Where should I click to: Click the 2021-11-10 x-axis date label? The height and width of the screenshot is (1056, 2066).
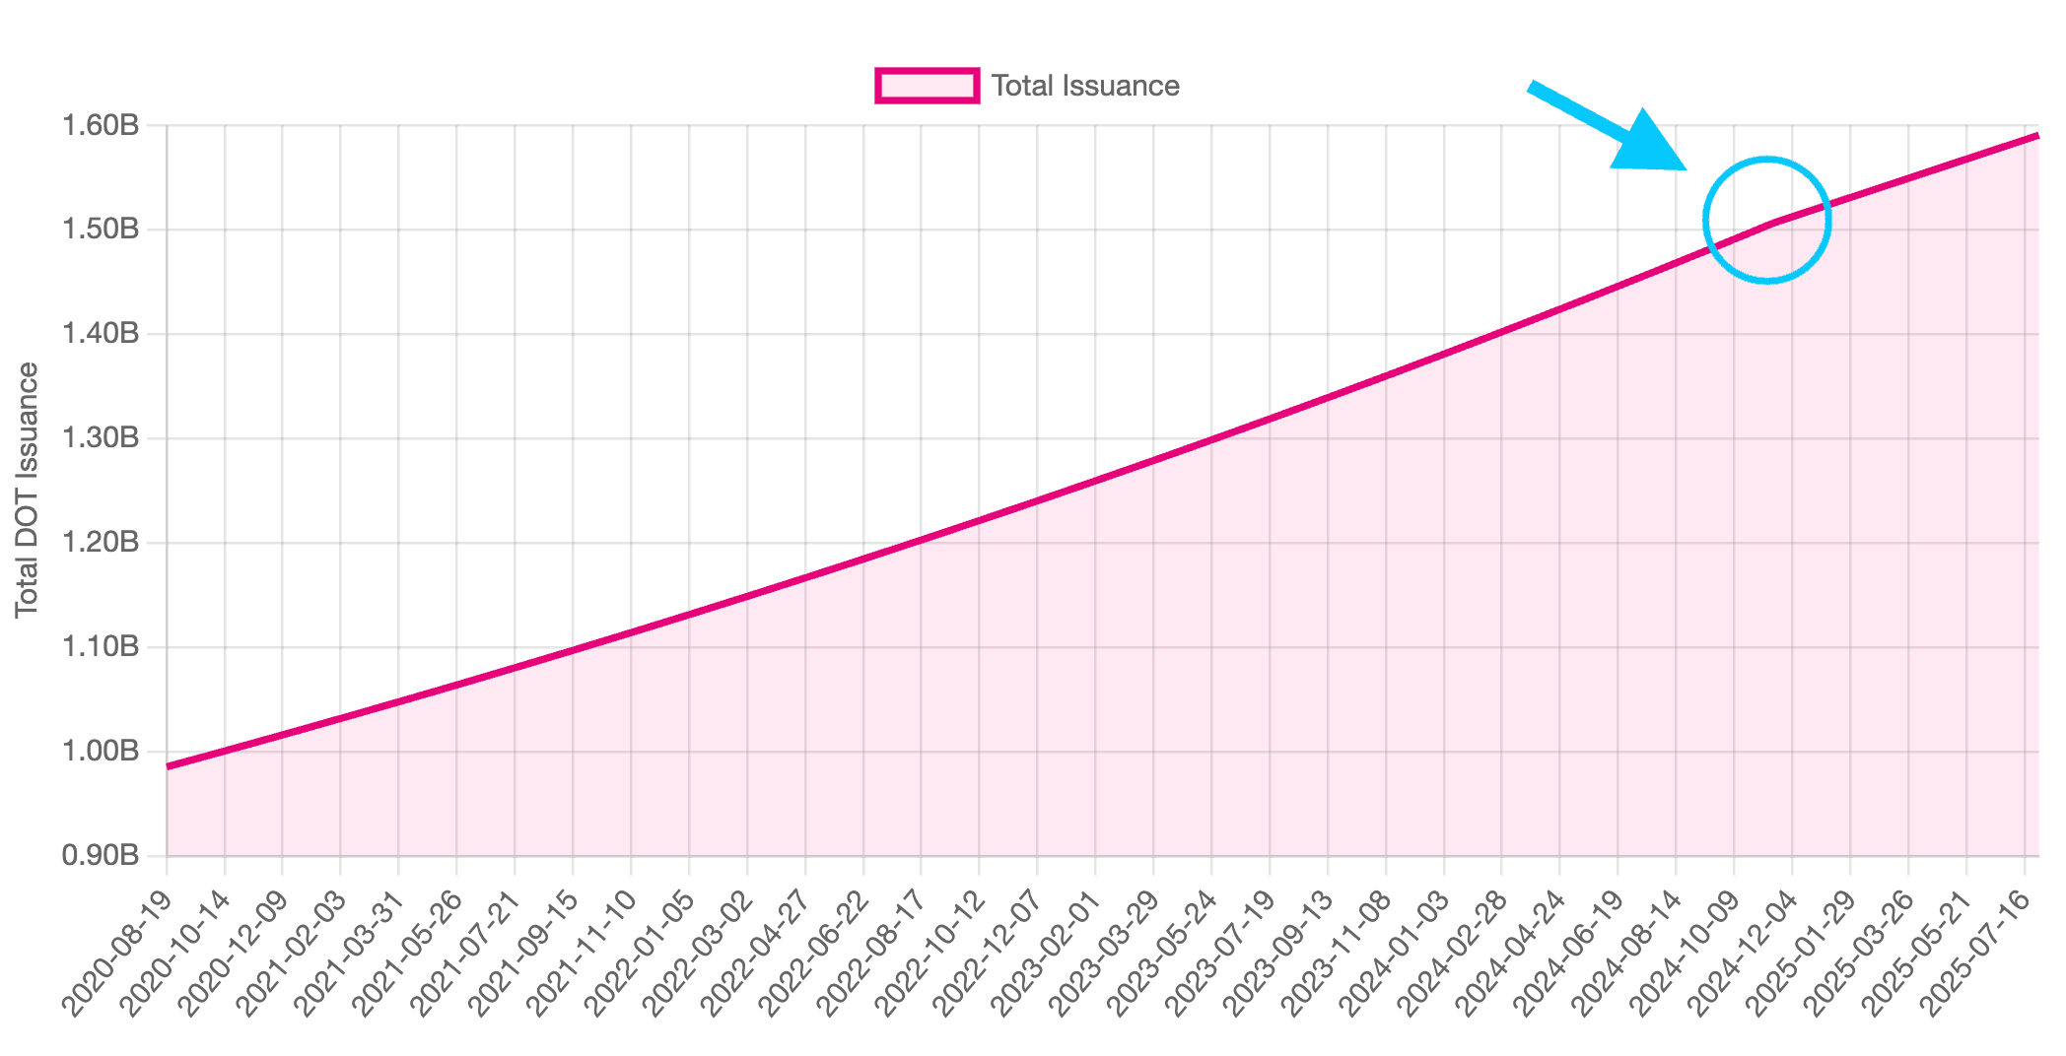coord(582,952)
